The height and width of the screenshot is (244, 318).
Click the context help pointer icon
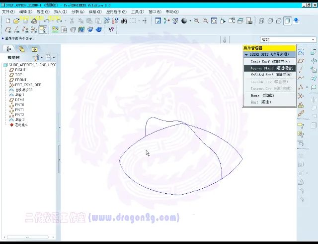[111, 29]
